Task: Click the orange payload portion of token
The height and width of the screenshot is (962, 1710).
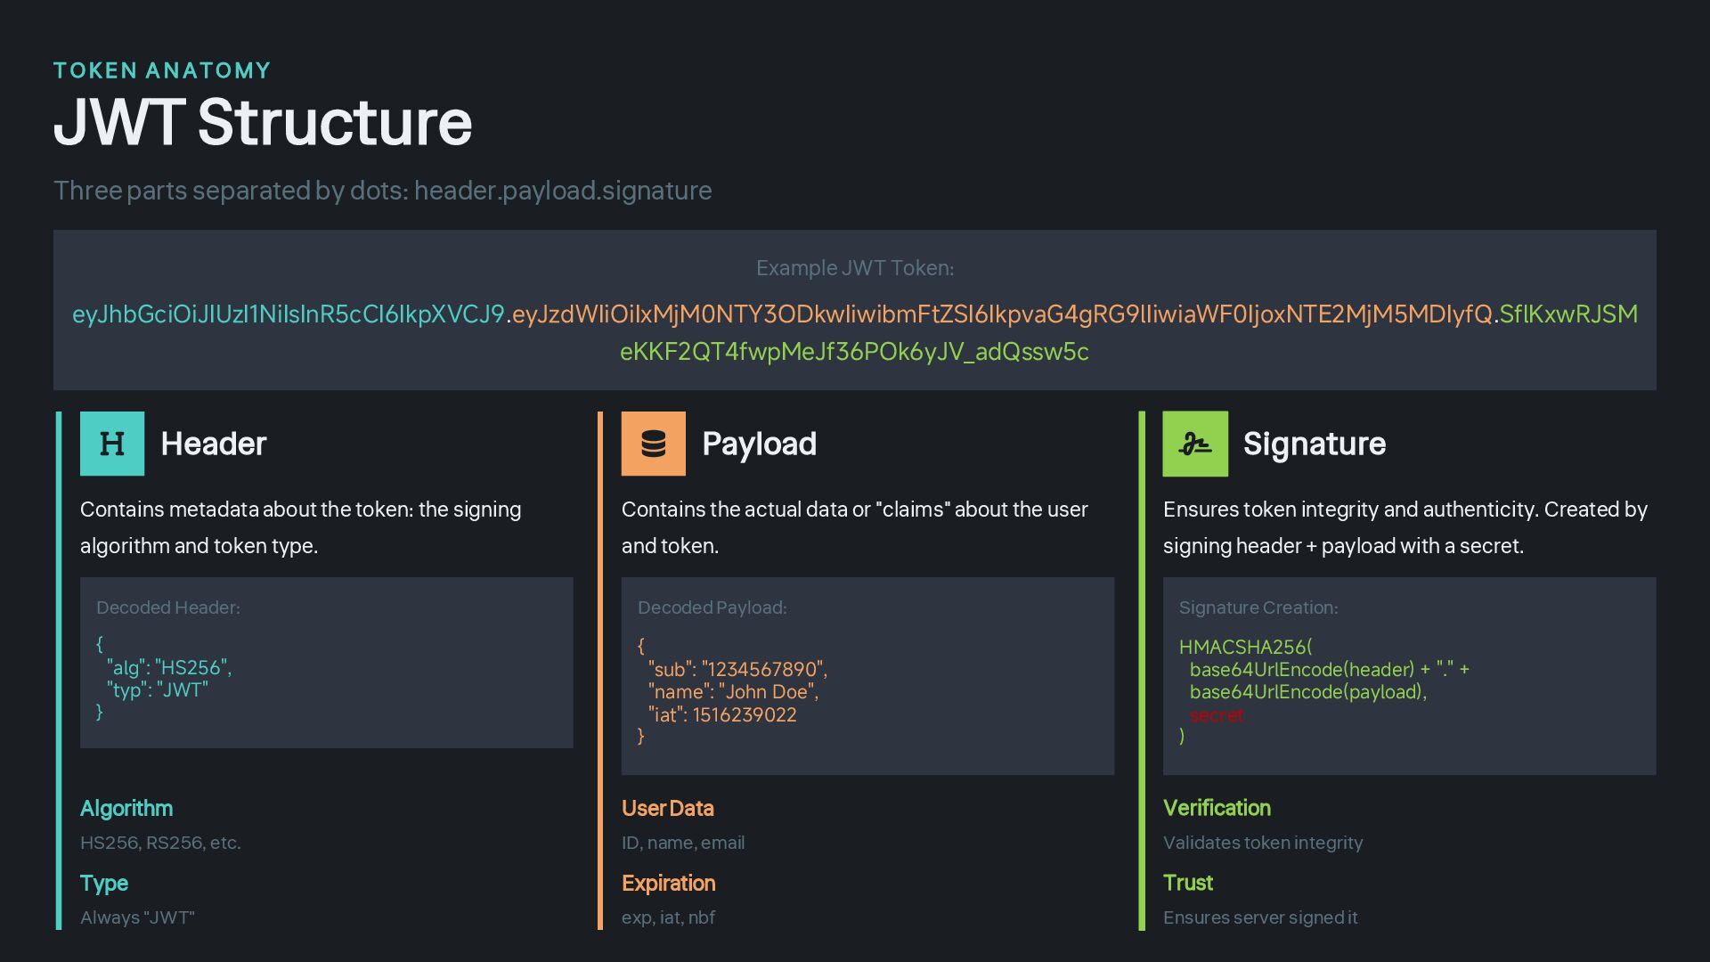Action: click(1001, 314)
